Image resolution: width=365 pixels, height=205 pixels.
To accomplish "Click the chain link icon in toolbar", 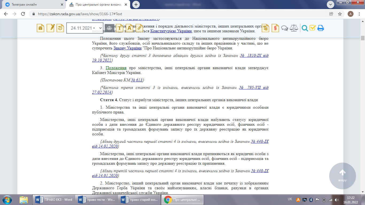I will pos(139,28).
